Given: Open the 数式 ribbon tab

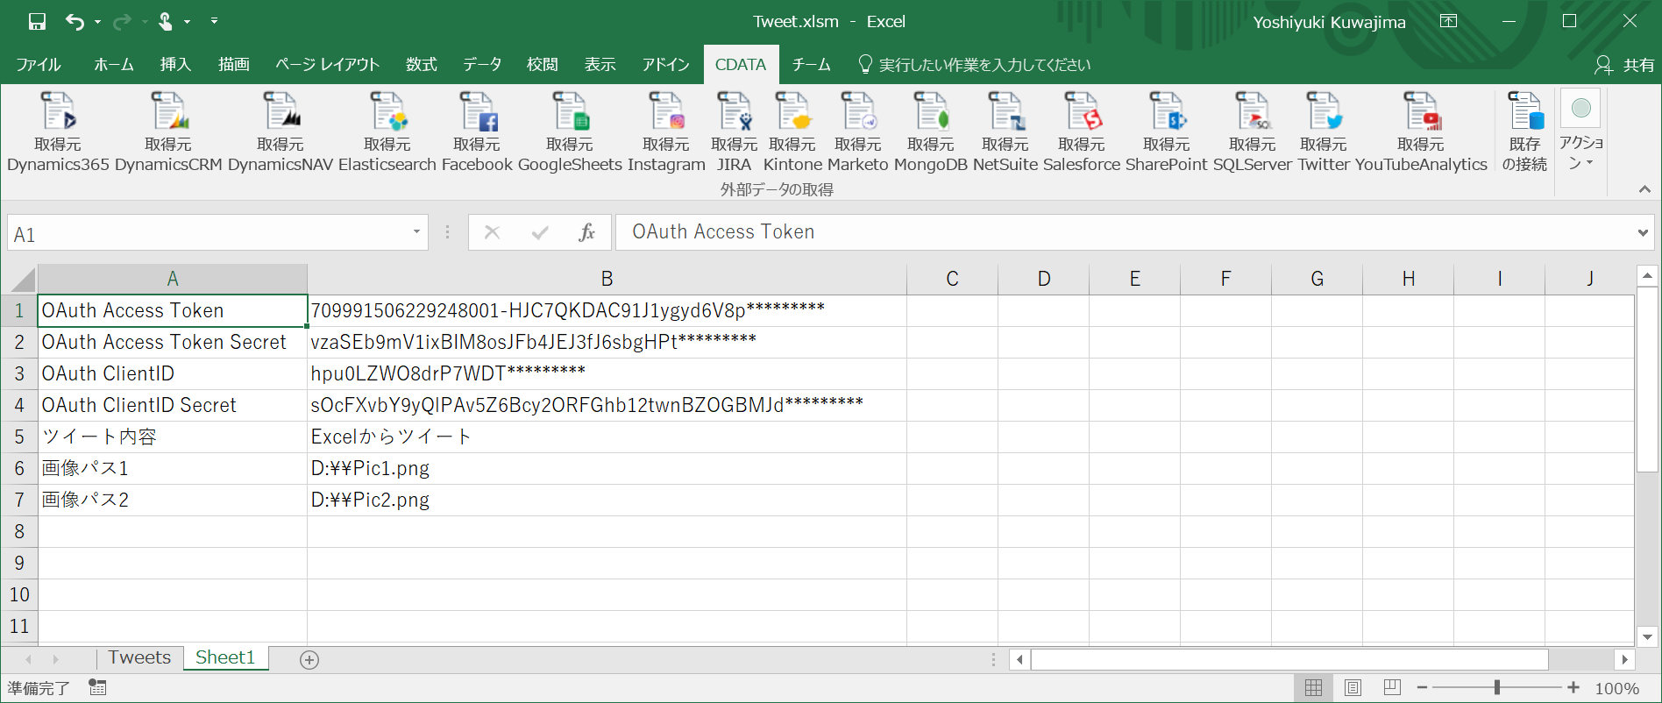Looking at the screenshot, I should click(x=422, y=65).
